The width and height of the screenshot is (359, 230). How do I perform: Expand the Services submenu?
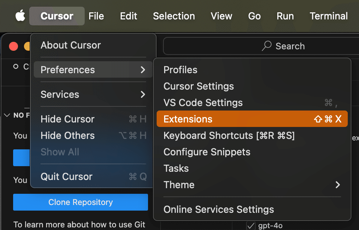[x=93, y=94]
